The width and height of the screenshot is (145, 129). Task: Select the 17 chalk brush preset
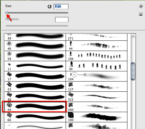tap(35, 76)
